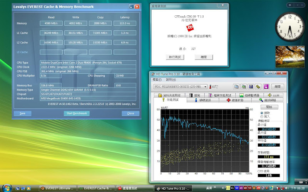The height and width of the screenshot is (192, 308).
Task: Open the error scan tab with magnifier
Action: 267,100
